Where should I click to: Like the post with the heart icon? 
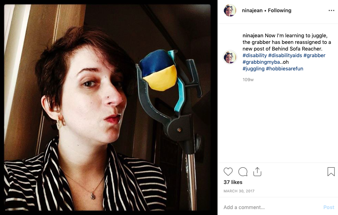pos(228,172)
